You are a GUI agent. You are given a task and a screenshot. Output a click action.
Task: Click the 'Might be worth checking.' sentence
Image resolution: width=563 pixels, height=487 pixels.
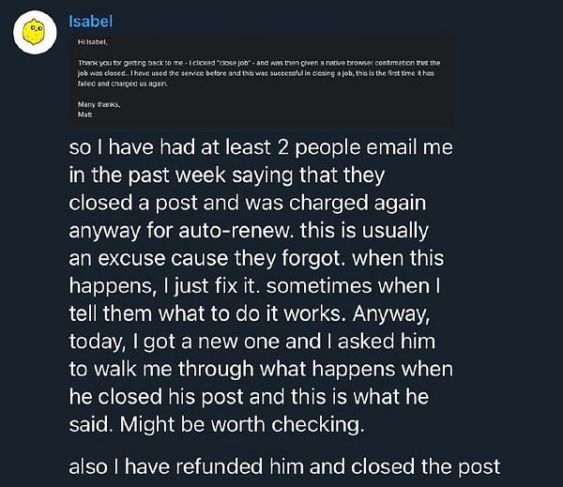242,424
